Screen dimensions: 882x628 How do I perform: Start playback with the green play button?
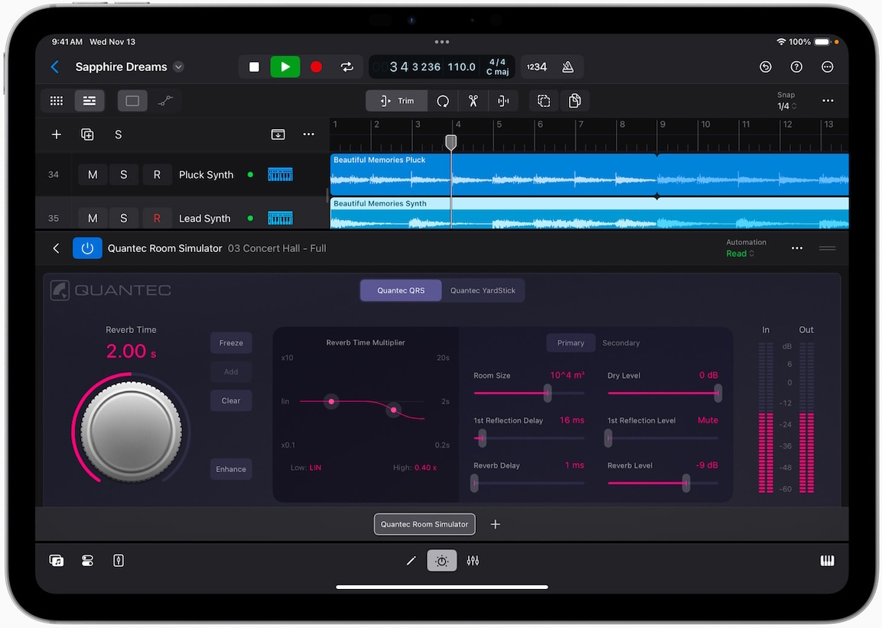285,66
